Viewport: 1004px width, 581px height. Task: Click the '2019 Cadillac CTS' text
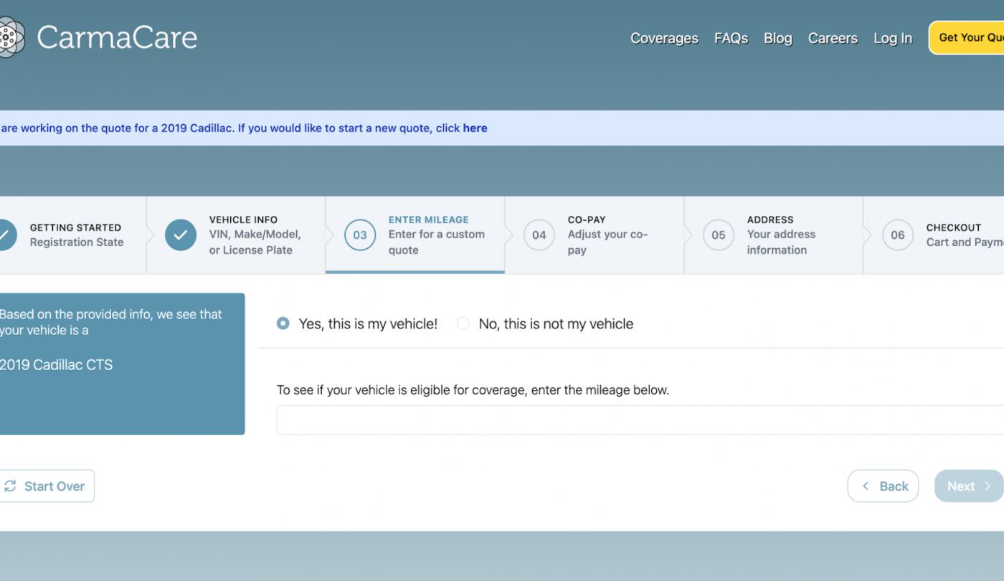coord(56,364)
